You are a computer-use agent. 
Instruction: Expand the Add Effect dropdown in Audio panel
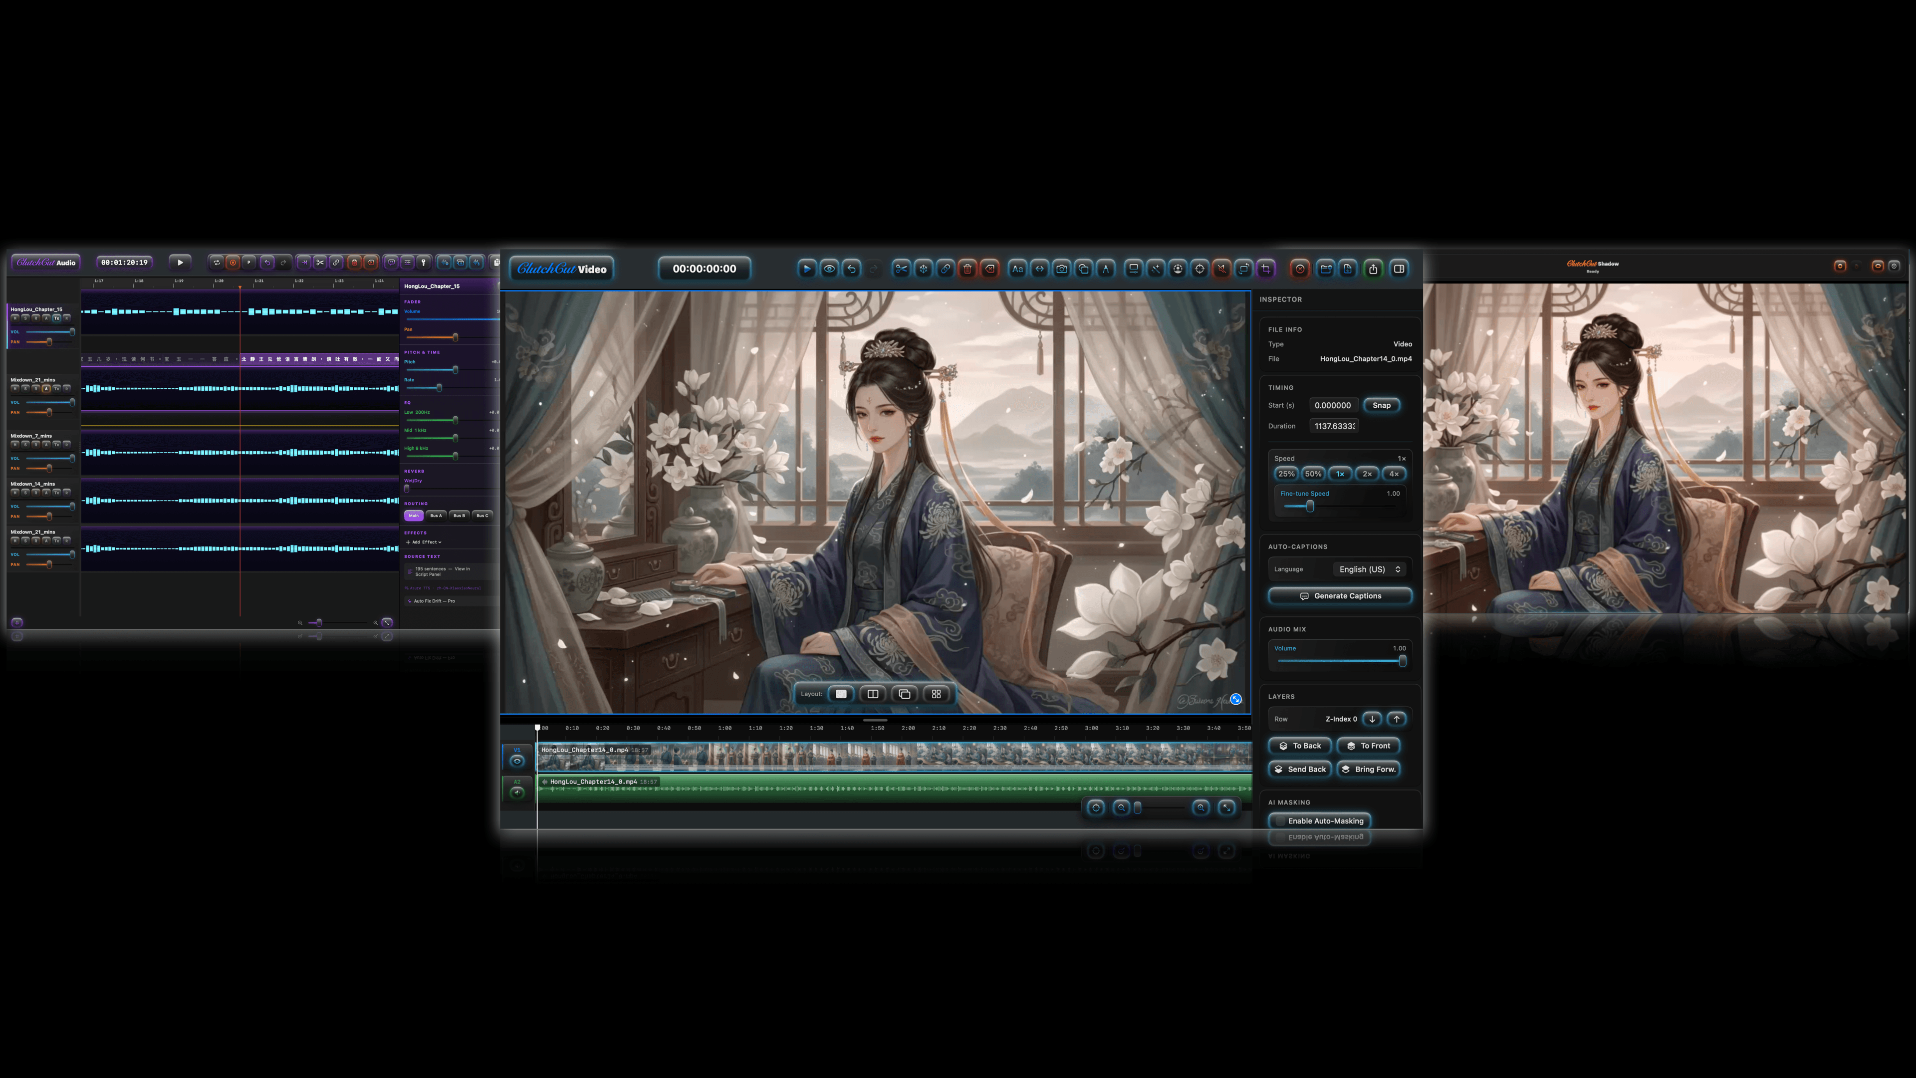point(424,541)
